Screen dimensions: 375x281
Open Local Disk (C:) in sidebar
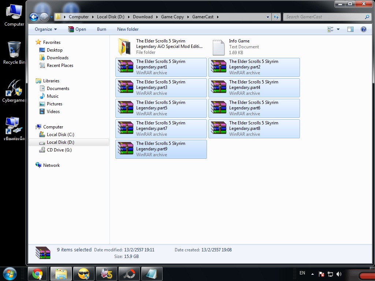pyautogui.click(x=60, y=135)
